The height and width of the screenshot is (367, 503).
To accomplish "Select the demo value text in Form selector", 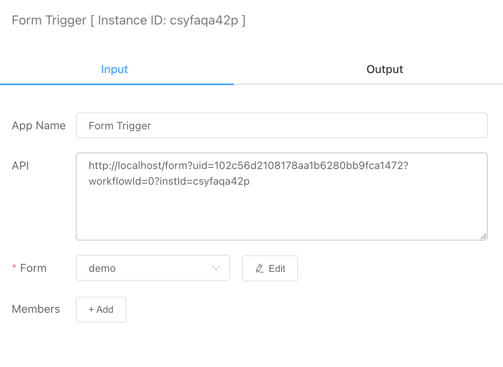I will 102,268.
